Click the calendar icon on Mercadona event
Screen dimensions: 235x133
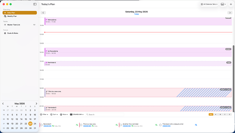[46, 20]
